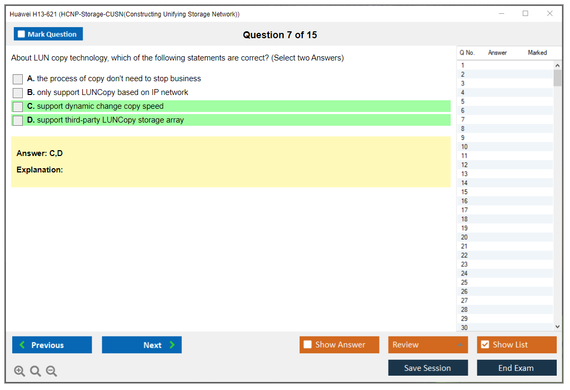The width and height of the screenshot is (570, 390).
Task: Uncheck the Show List option
Action: (x=485, y=345)
